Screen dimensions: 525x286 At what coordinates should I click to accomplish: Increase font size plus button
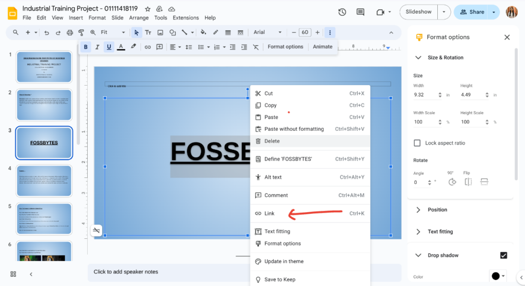[x=317, y=32]
